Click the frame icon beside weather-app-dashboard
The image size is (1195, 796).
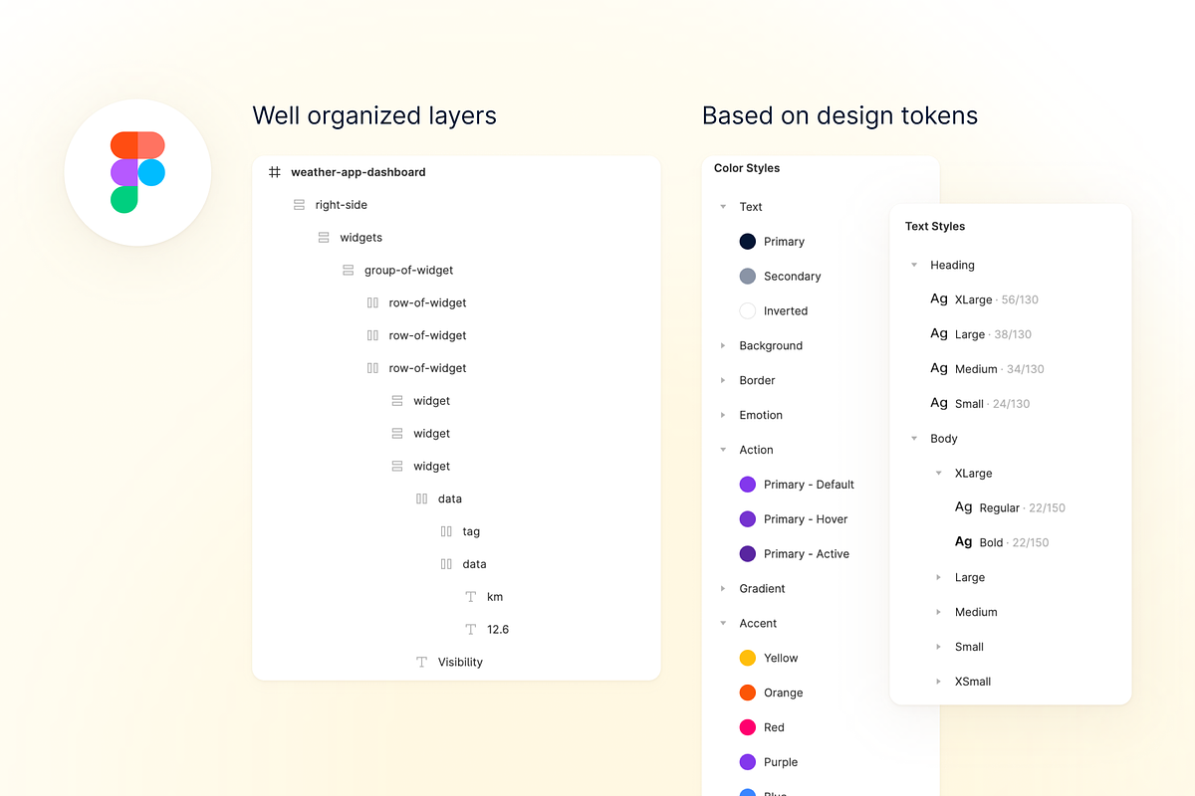click(275, 172)
